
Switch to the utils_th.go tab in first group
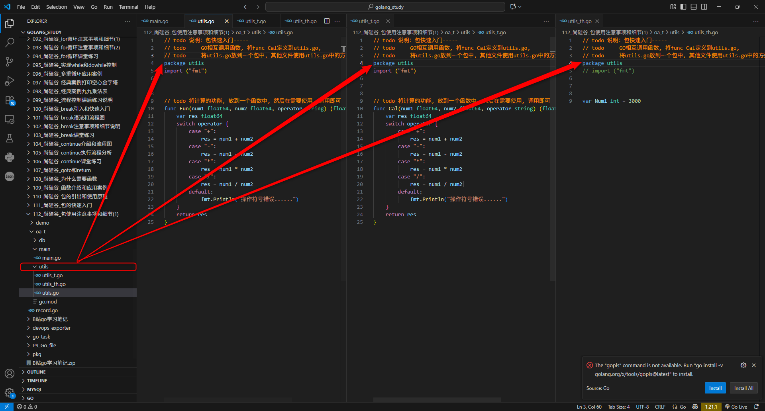tap(301, 21)
